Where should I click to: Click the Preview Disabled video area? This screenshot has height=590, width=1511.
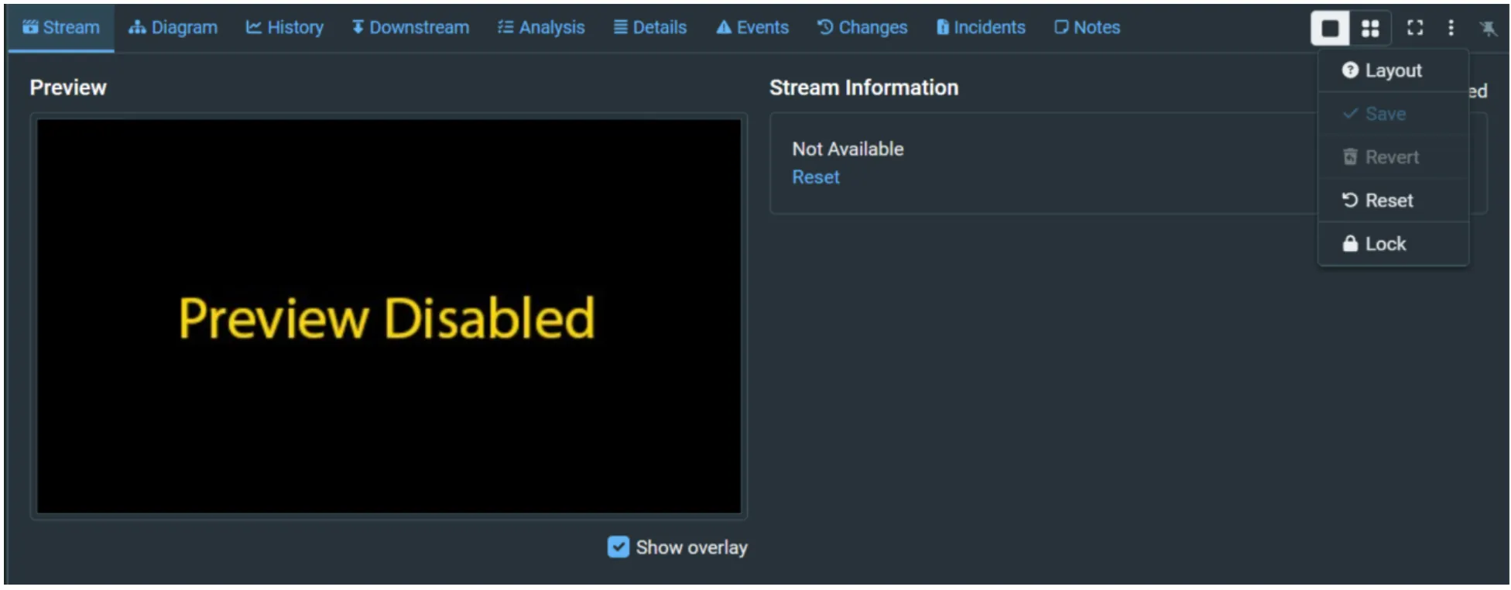389,316
